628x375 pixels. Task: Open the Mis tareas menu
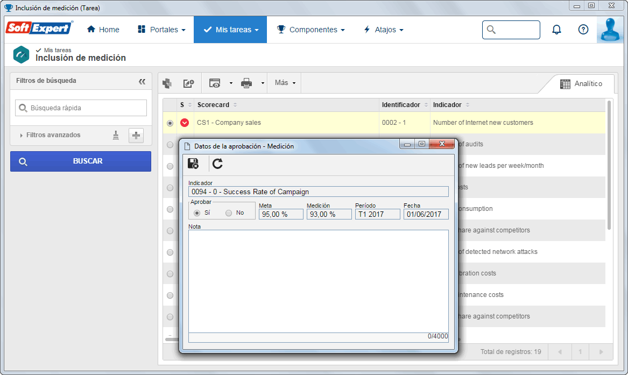(230, 30)
